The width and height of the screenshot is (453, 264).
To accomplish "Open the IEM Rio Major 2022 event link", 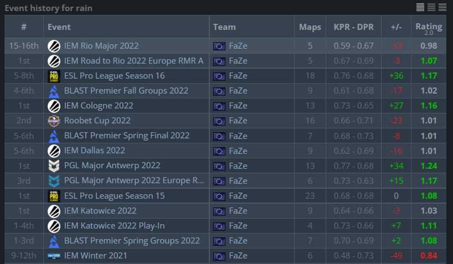I will tap(101, 46).
